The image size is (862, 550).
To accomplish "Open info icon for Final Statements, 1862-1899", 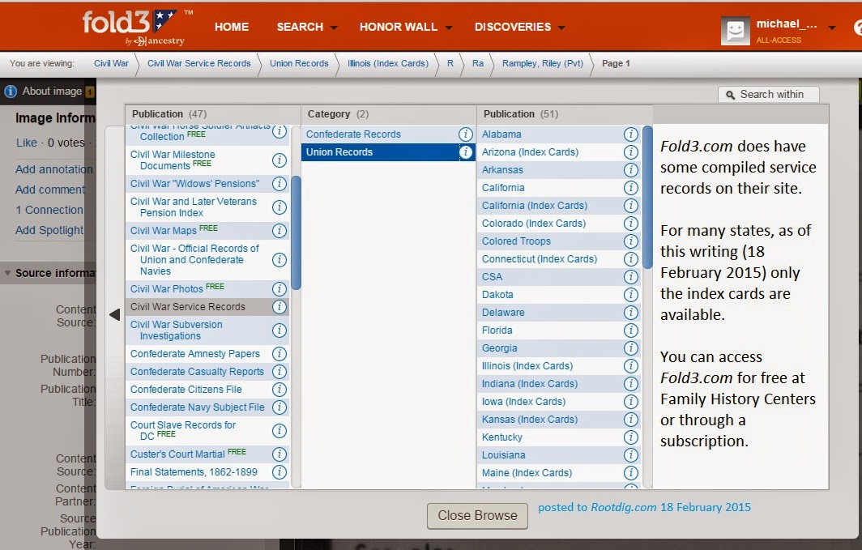I will 280,472.
